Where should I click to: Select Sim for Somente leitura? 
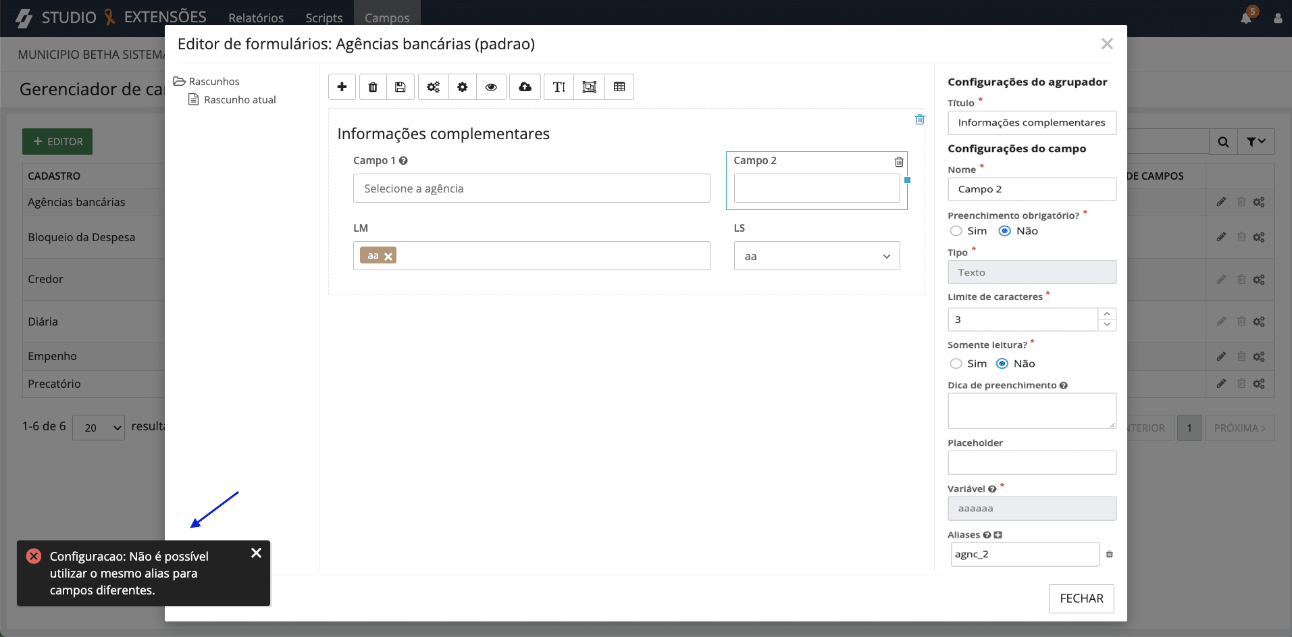tap(956, 363)
